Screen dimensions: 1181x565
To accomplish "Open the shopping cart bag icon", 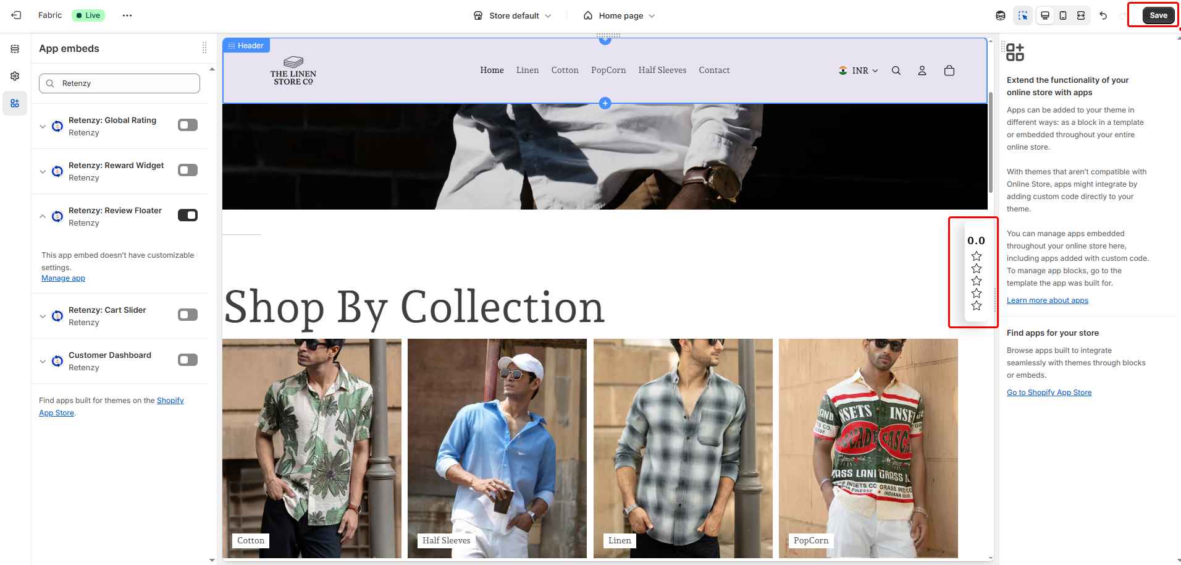I will tap(949, 70).
